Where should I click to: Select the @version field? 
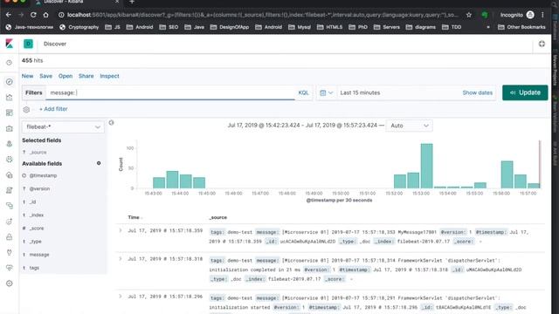tap(39, 188)
